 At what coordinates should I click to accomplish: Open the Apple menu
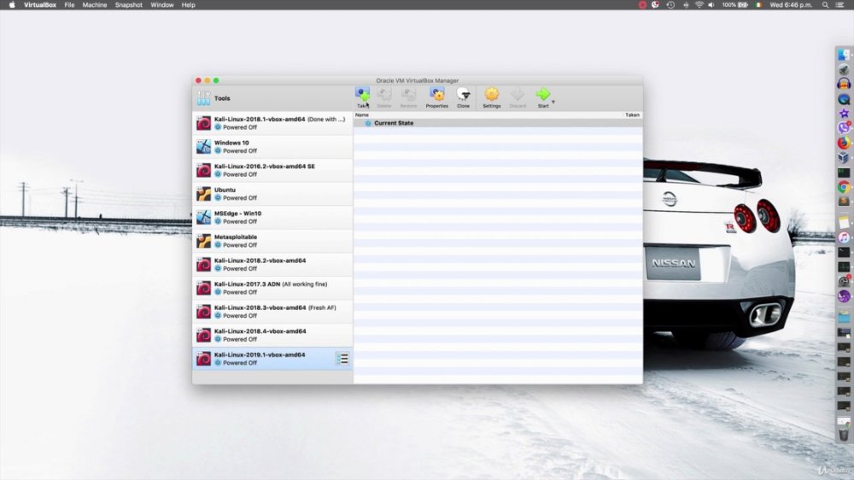coord(12,5)
